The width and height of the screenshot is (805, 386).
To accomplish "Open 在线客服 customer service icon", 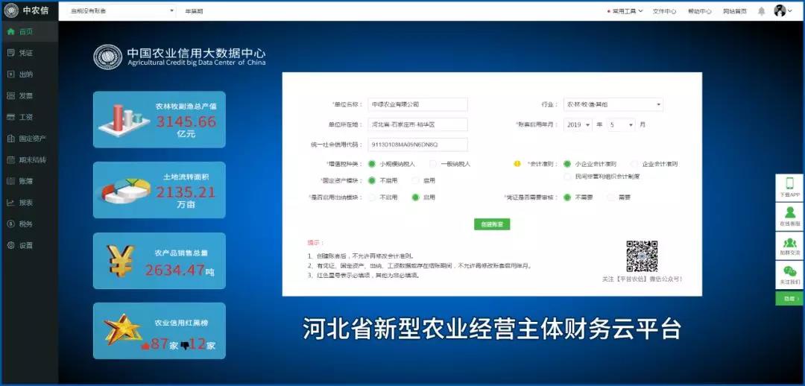I will 789,212.
